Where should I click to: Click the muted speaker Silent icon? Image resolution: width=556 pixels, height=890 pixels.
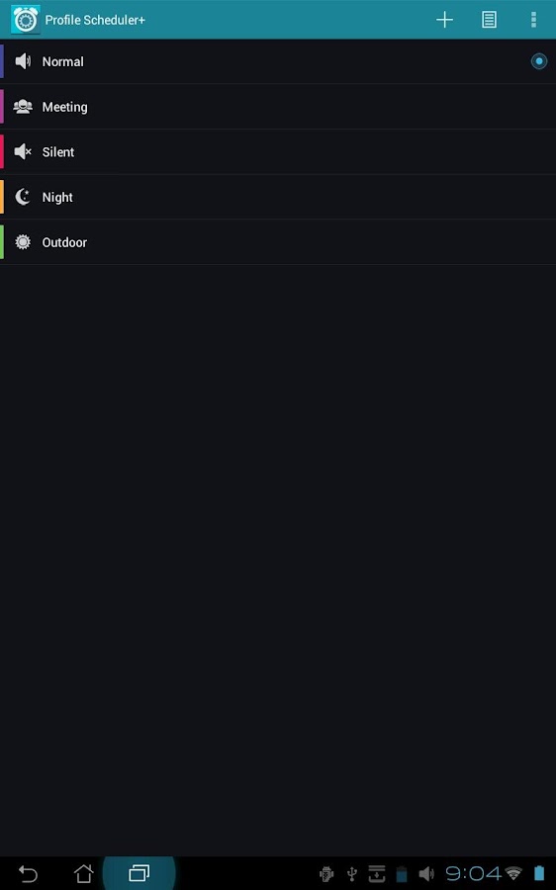click(23, 151)
